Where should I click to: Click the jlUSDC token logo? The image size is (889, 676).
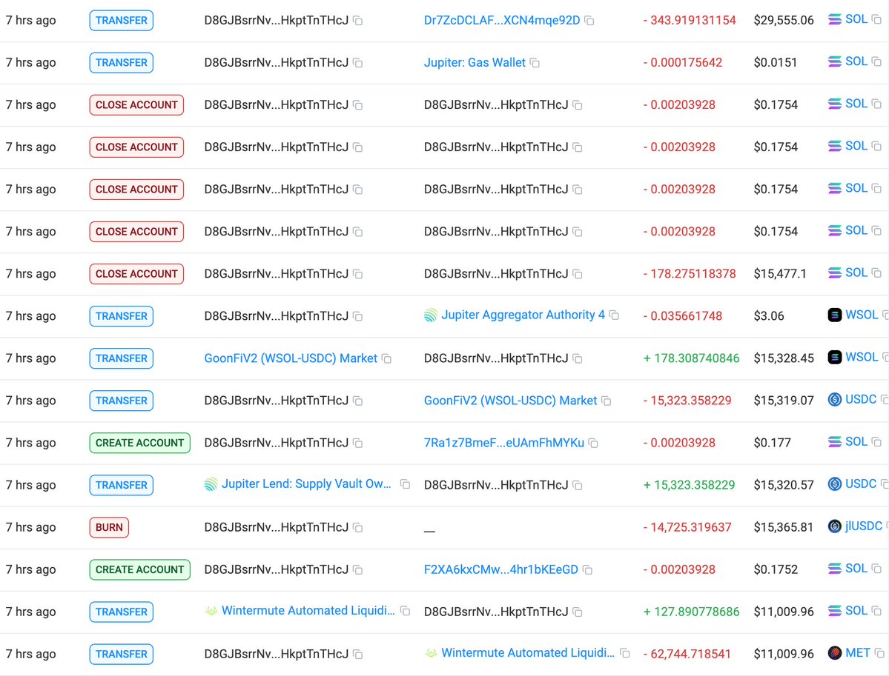point(835,526)
